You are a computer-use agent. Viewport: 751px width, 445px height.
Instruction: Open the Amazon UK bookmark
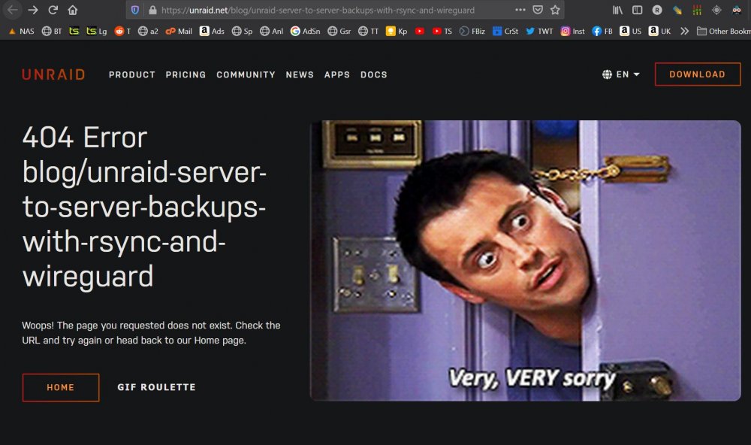(659, 31)
